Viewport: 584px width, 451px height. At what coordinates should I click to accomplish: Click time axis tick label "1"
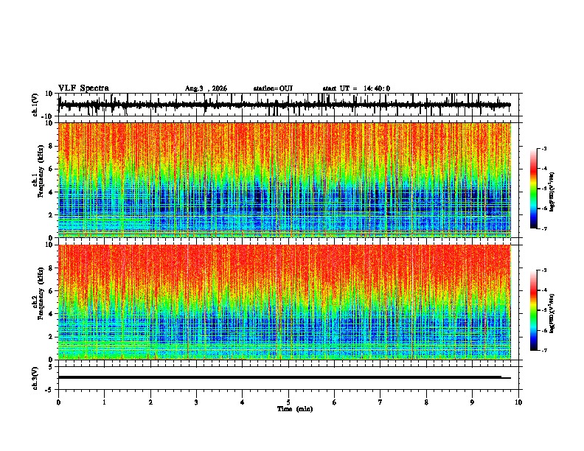104,402
